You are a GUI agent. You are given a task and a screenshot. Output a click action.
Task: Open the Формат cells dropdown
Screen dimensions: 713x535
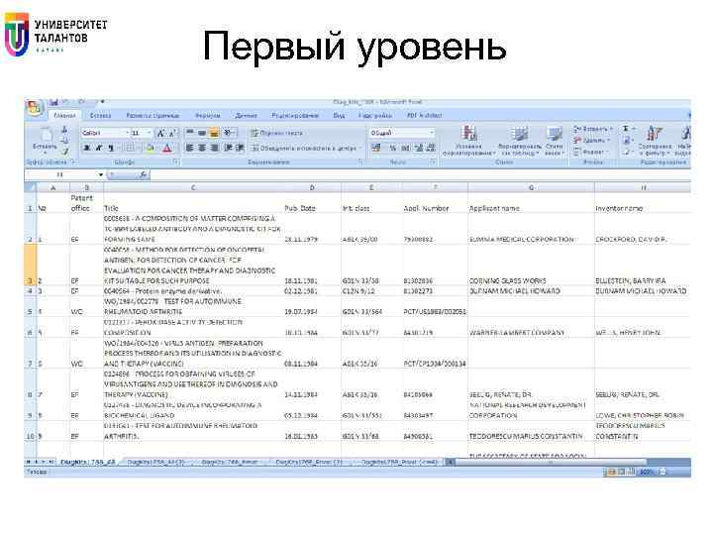point(590,152)
